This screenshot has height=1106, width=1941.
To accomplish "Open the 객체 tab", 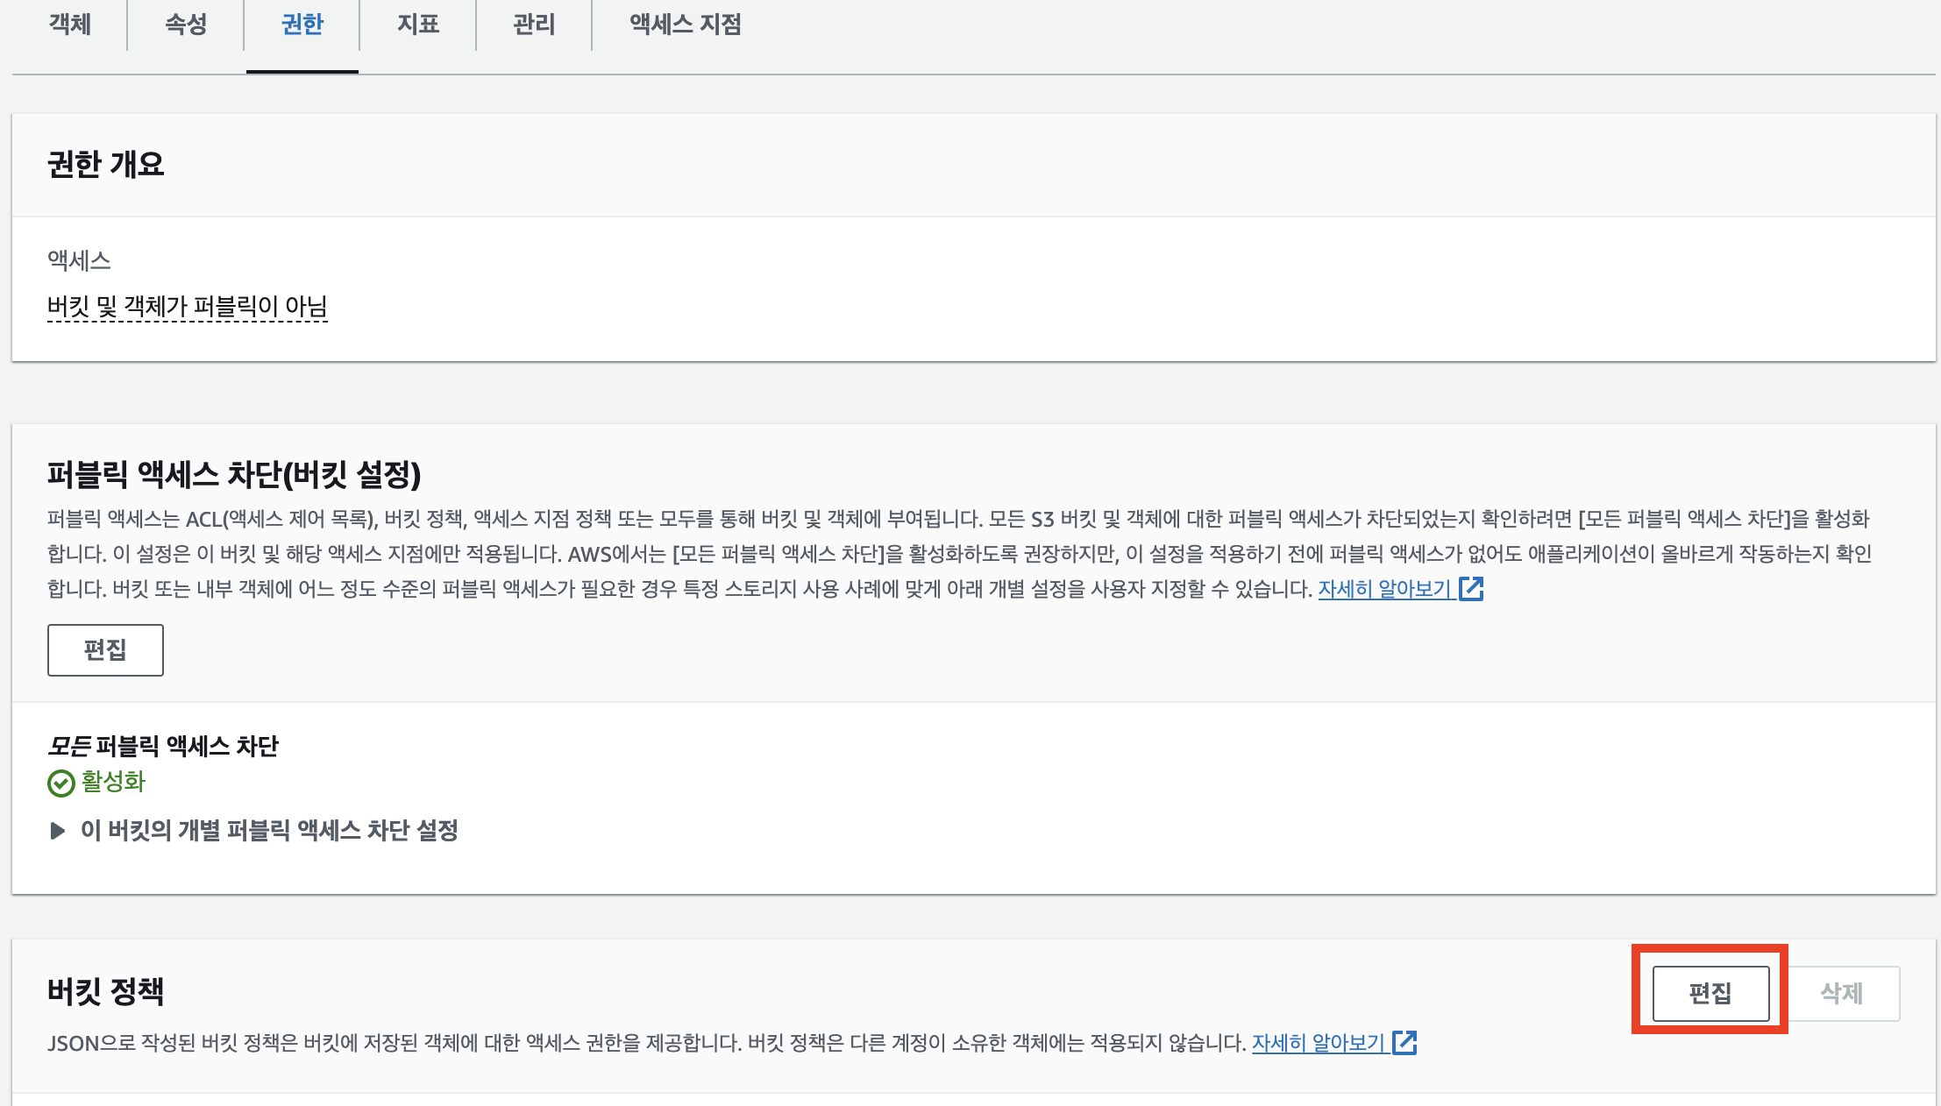I will [70, 25].
